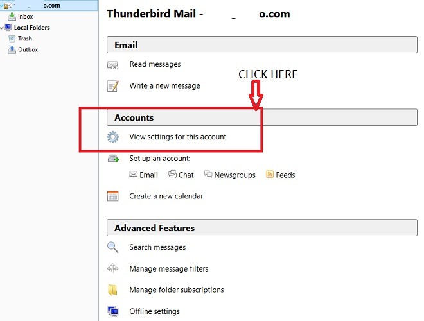Set up a Chat account
The image size is (424, 321).
coord(186,175)
